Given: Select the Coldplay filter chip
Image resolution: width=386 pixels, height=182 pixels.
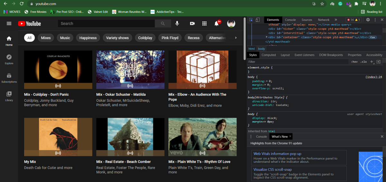Looking at the screenshot, I should (145, 38).
